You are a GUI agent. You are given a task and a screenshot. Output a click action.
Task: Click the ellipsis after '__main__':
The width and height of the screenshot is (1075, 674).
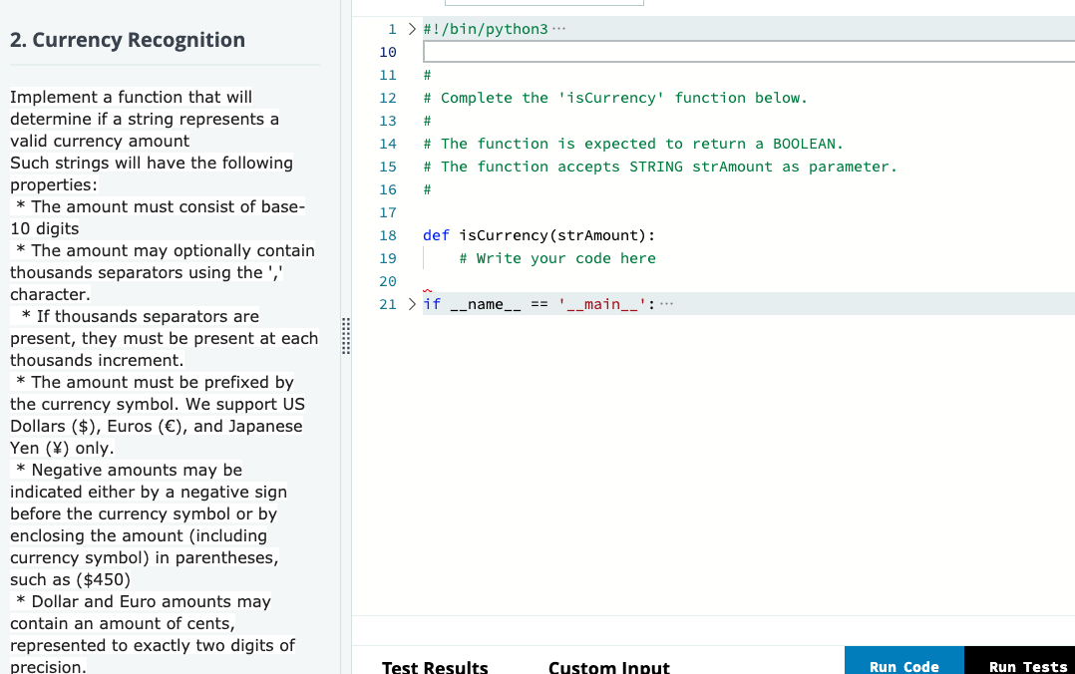pos(666,304)
